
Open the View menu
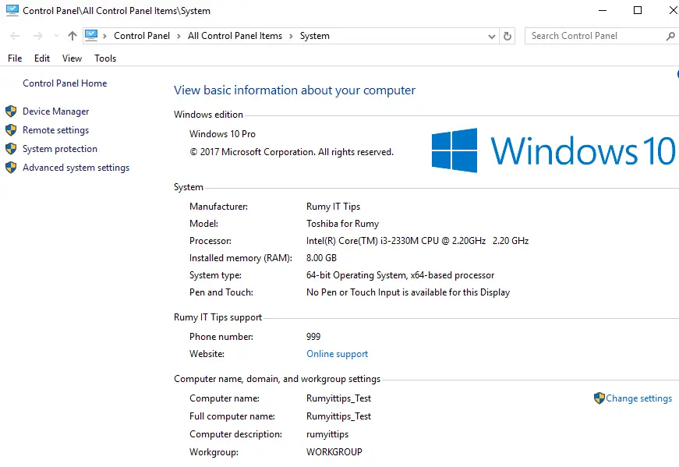point(72,58)
